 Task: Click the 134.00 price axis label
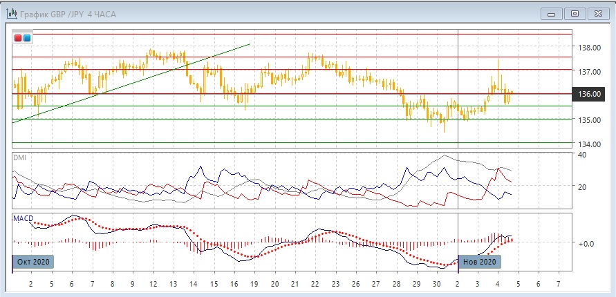[588, 144]
